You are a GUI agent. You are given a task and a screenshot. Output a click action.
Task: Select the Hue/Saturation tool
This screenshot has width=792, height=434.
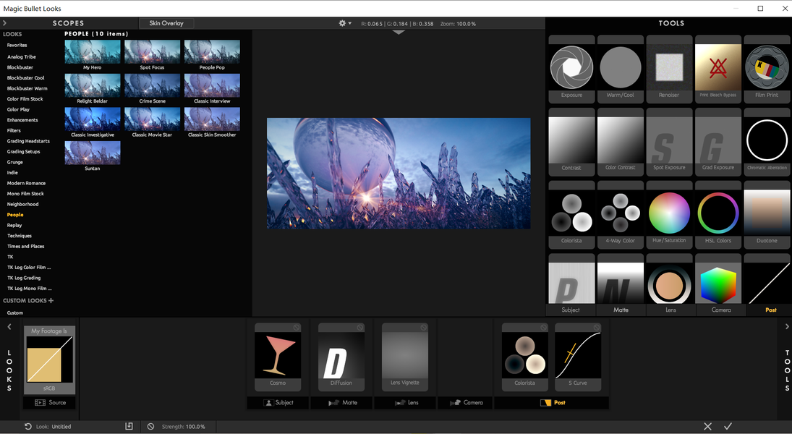click(x=669, y=215)
